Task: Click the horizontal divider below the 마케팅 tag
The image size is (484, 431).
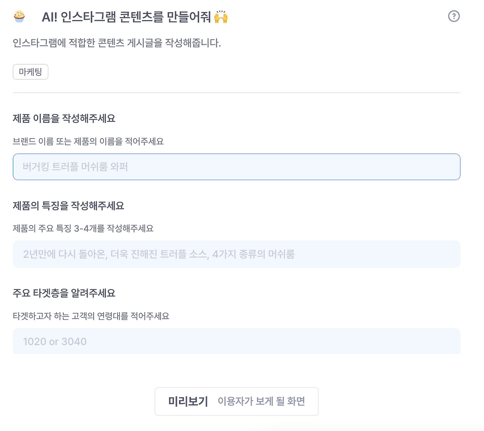Action: click(237, 92)
